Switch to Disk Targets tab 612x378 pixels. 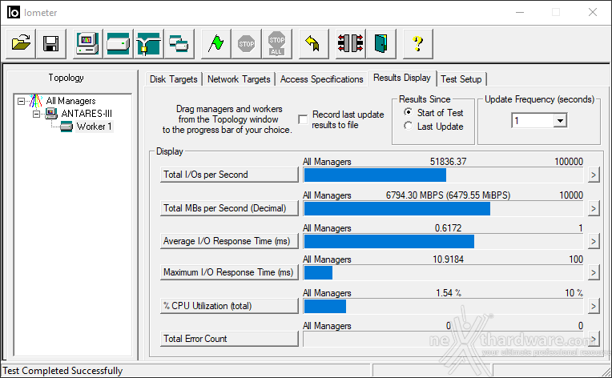click(x=174, y=79)
